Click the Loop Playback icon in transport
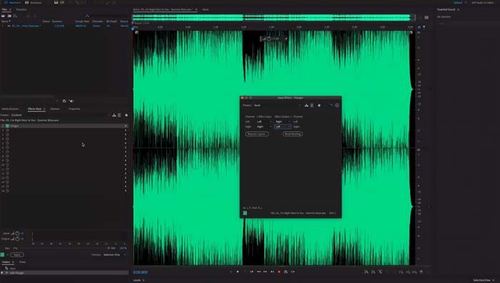 tap(286, 272)
